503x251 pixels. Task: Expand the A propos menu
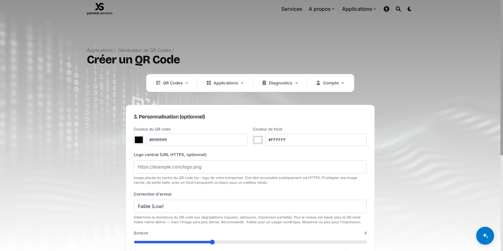(322, 9)
